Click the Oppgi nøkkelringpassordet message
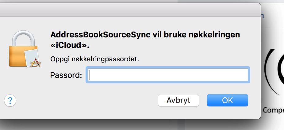The height and width of the screenshot is (130, 284). pyautogui.click(x=94, y=59)
